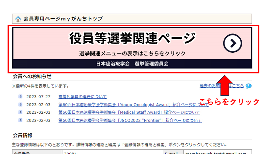262x154 pixels.
Task: Open the Young Oncologist Award 紹介ページ link
Action: click(131, 105)
